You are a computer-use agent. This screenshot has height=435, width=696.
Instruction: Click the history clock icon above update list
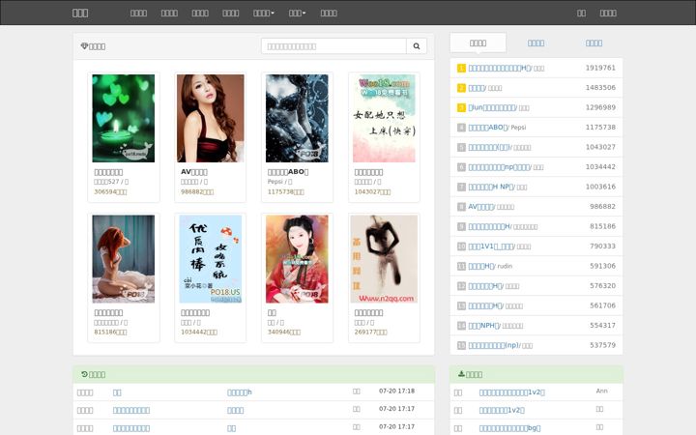(84, 374)
